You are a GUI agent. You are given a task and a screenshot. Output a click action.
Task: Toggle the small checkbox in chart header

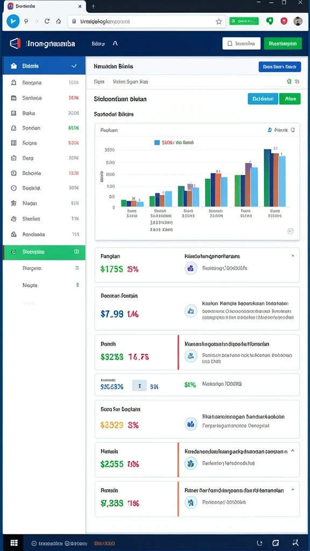(x=293, y=130)
